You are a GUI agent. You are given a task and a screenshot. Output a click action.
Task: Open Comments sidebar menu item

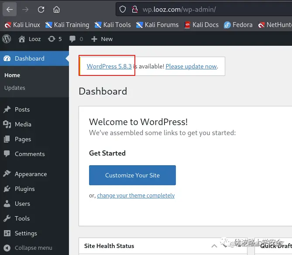[x=34, y=154]
